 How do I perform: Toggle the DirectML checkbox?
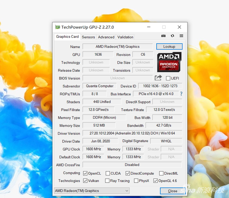pyautogui.click(x=161, y=174)
